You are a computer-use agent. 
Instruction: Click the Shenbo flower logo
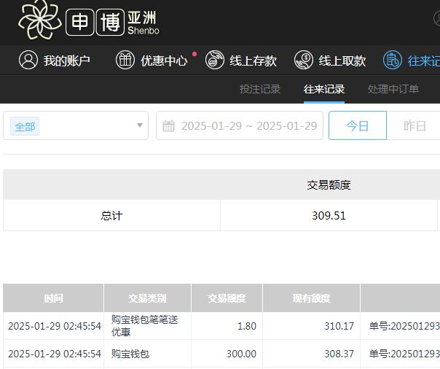[x=40, y=20]
